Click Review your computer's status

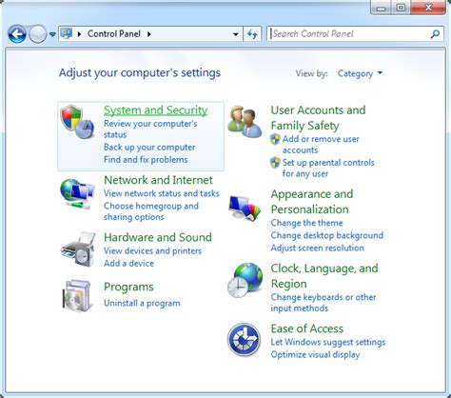150,129
